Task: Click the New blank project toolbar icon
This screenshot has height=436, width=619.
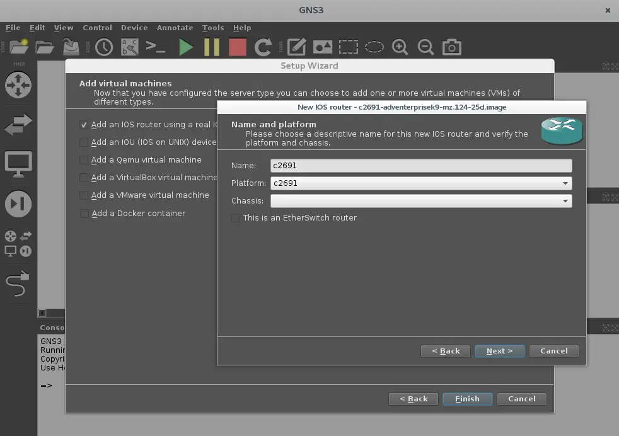Action: click(x=18, y=47)
